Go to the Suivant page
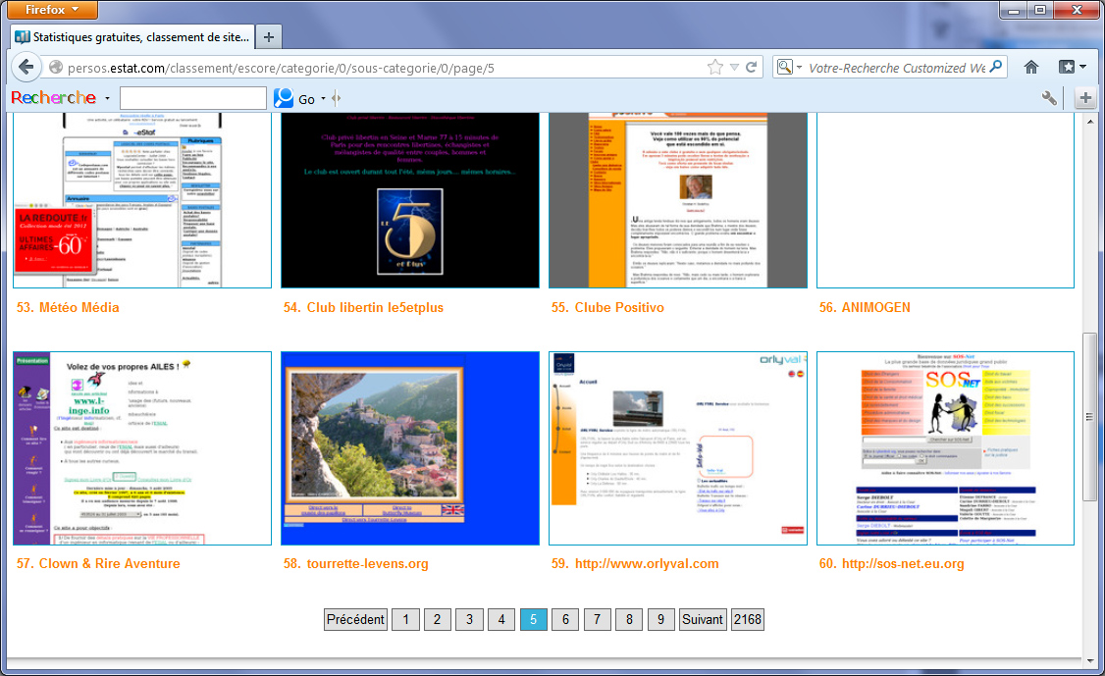 (x=703, y=620)
